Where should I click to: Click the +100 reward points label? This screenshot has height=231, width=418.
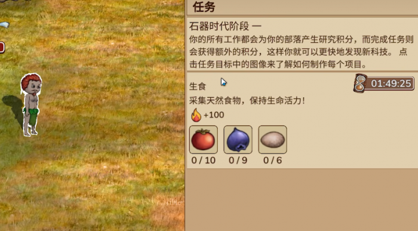(x=214, y=115)
